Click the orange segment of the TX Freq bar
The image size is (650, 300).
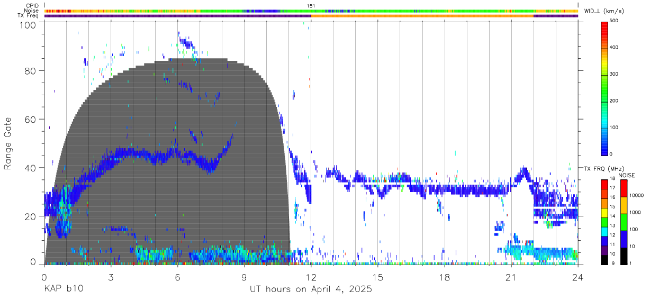pyautogui.click(x=422, y=16)
